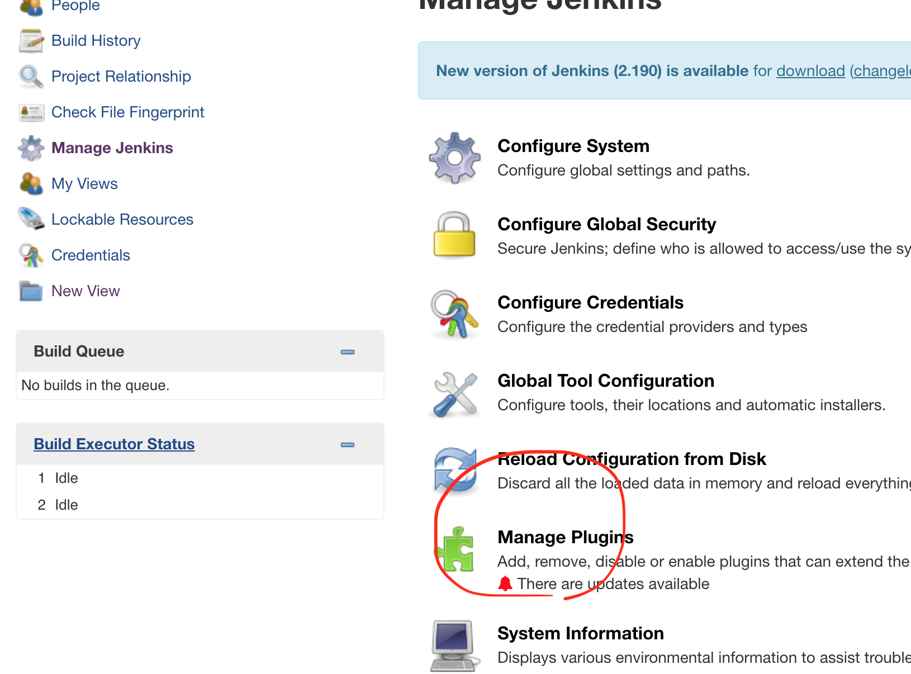Open Build Executor Status heading link

coord(114,444)
